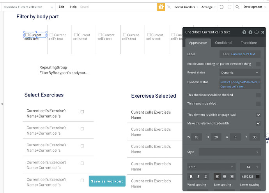
Task: Switch to the Transitions tab
Action: pos(249,43)
